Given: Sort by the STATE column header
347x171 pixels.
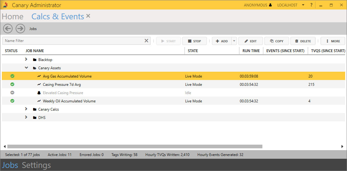Looking at the screenshot, I should (193, 51).
